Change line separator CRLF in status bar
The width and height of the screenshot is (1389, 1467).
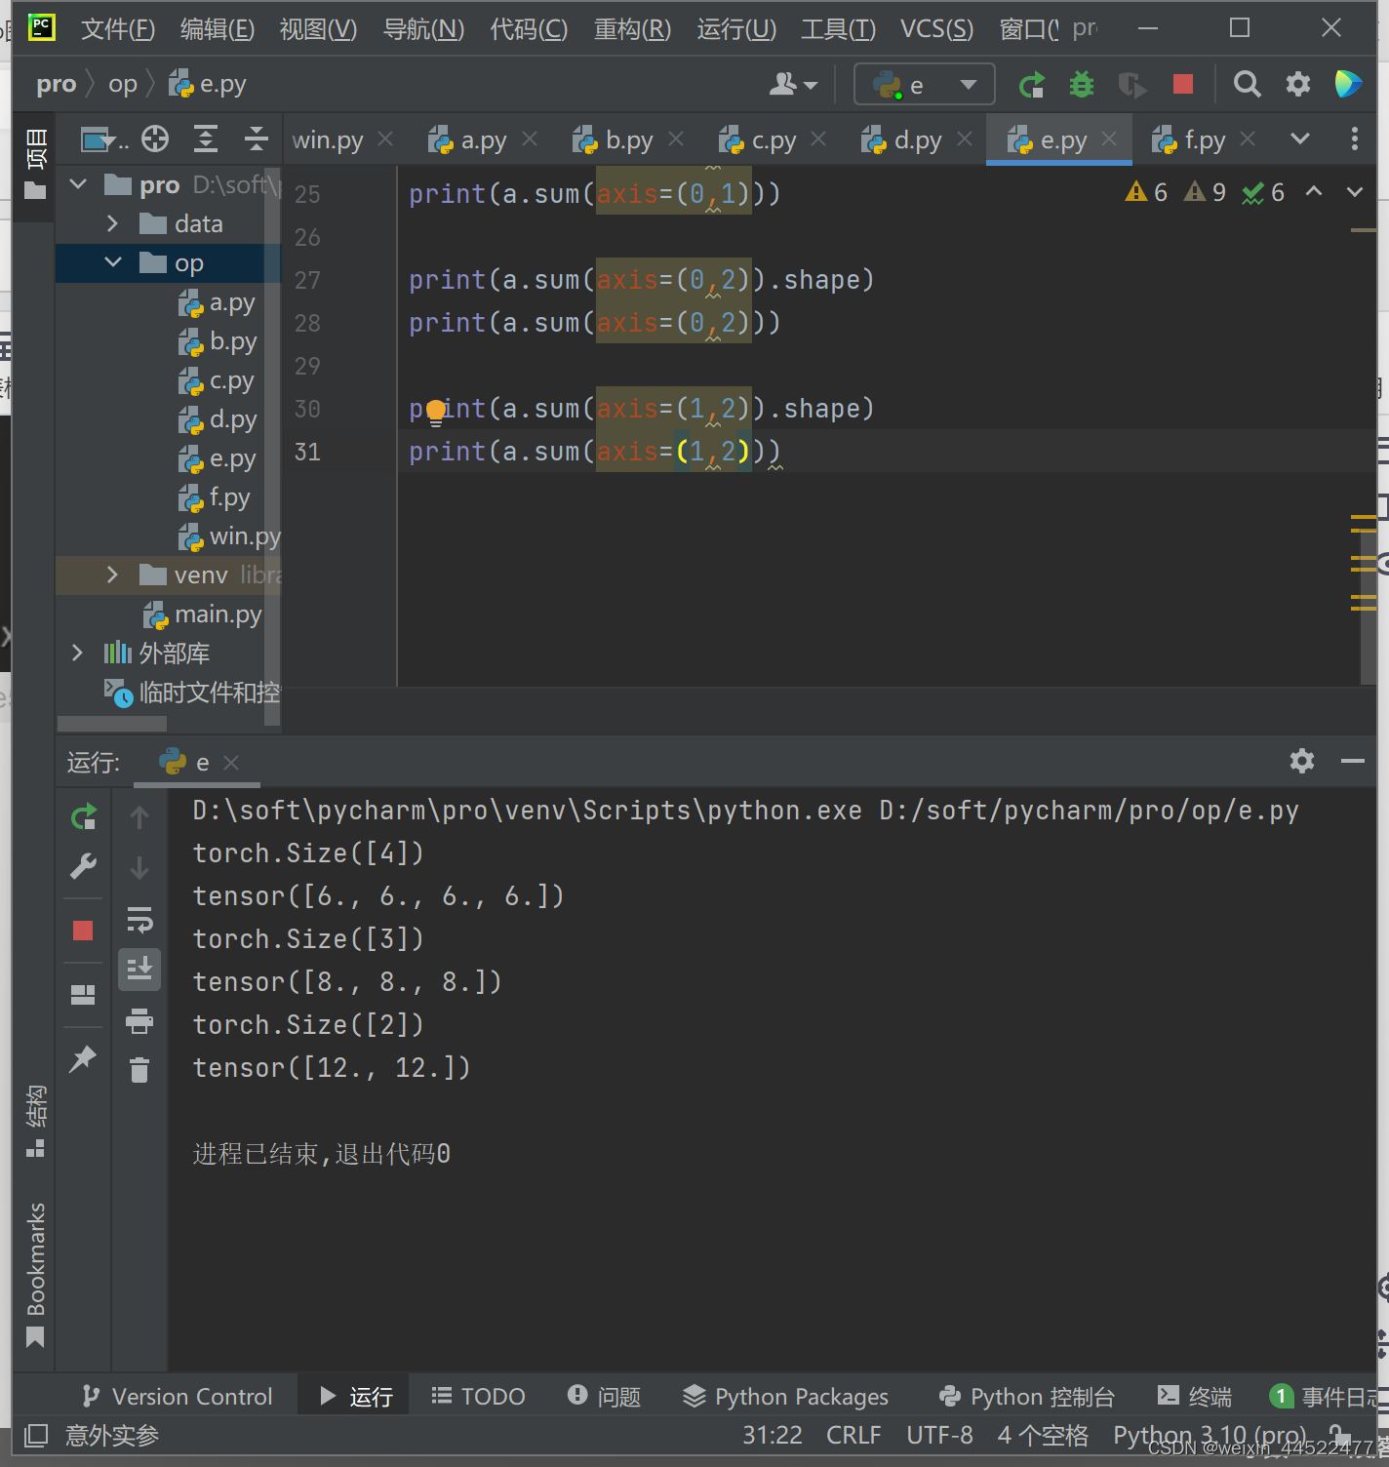point(853,1435)
